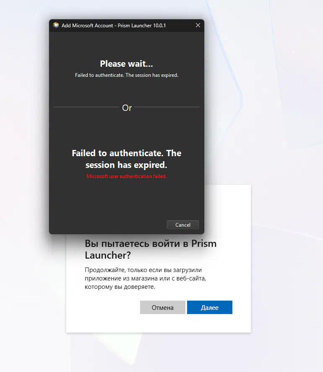Click the word 'Launcher?' in Russian heading

coord(108,256)
